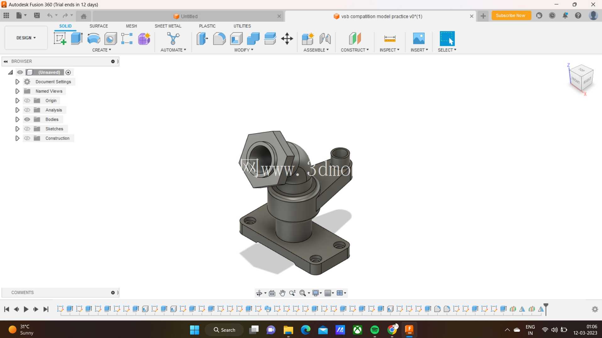This screenshot has height=338, width=602.
Task: Play the timeline
Action: [x=26, y=309]
